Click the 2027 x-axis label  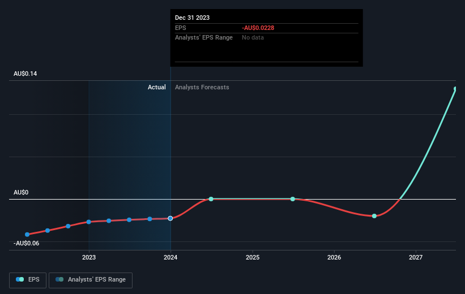click(416, 258)
